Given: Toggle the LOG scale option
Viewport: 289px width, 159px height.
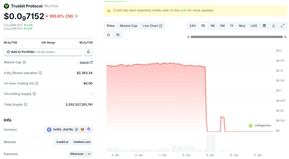Looking at the screenshot, I should [254, 26].
